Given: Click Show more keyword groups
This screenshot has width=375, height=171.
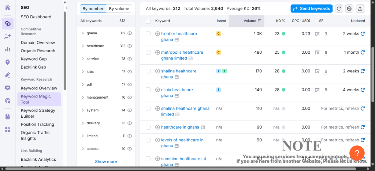Looking at the screenshot, I should [x=106, y=162].
